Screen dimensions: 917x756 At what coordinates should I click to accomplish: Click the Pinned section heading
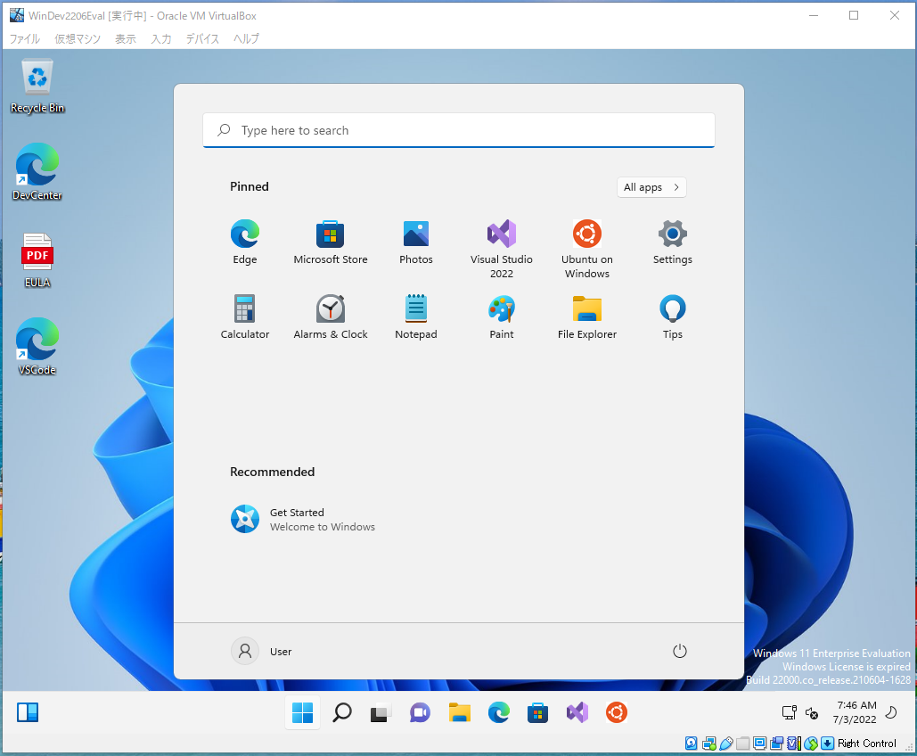coord(250,186)
